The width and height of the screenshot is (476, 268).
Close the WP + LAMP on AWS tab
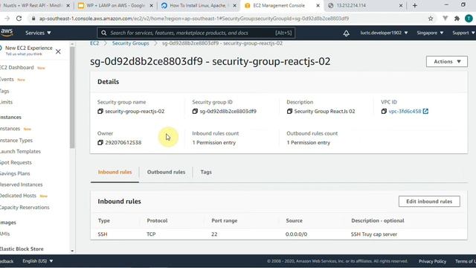tap(151, 5)
